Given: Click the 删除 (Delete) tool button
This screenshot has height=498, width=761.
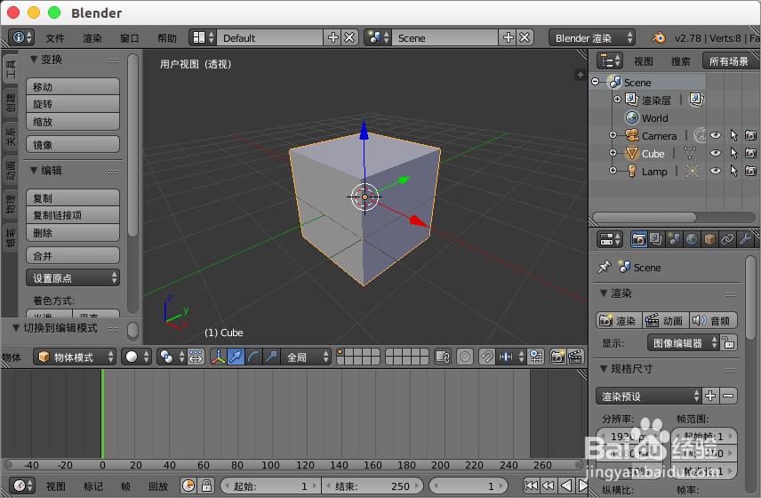Looking at the screenshot, I should (x=73, y=233).
